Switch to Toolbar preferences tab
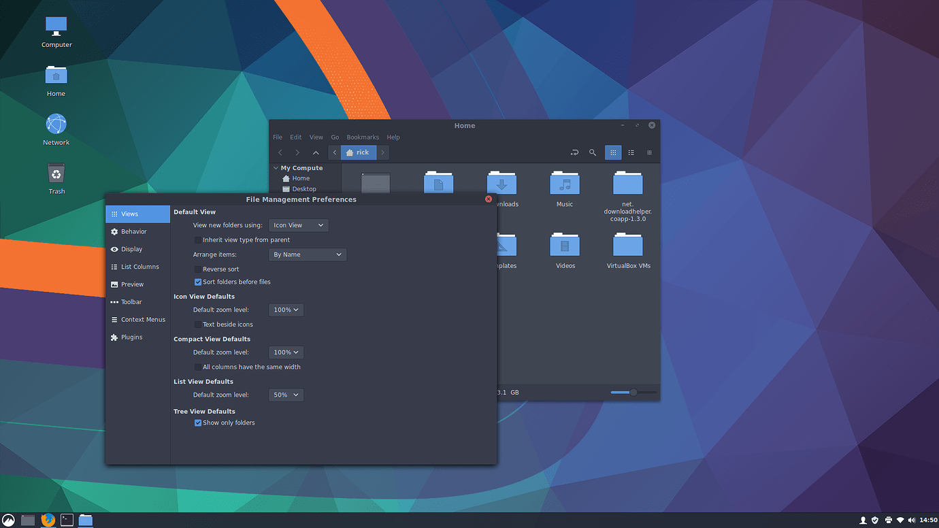The width and height of the screenshot is (939, 528). coord(137,302)
